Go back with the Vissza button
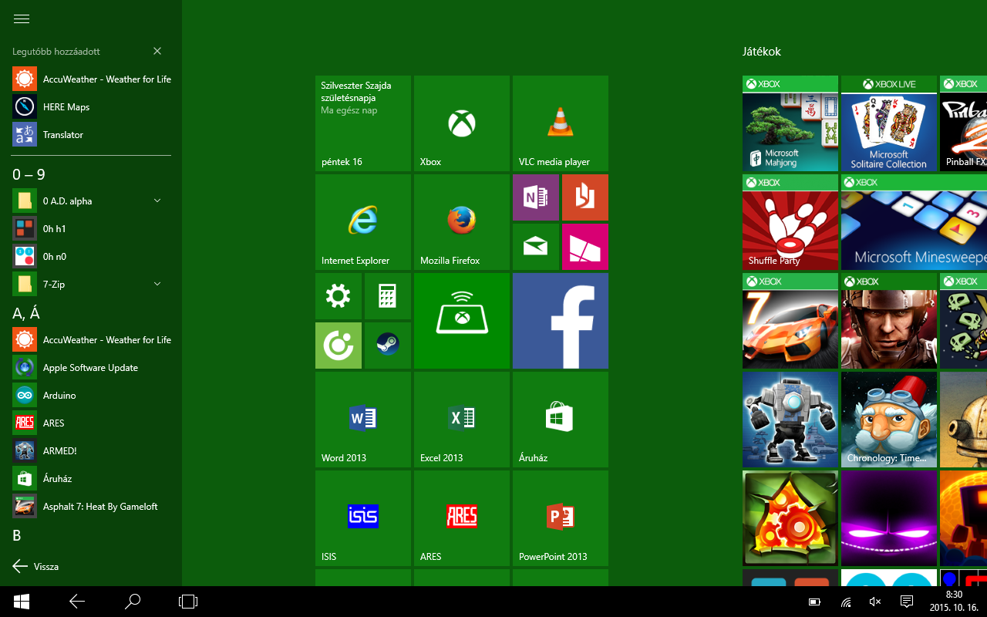Image resolution: width=987 pixels, height=617 pixels. 36,566
